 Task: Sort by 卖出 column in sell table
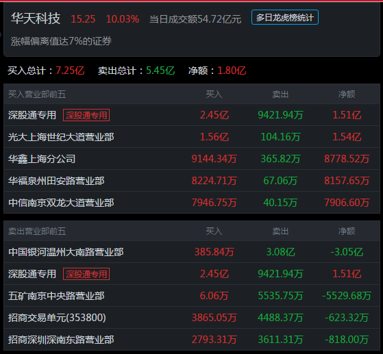coord(280,231)
